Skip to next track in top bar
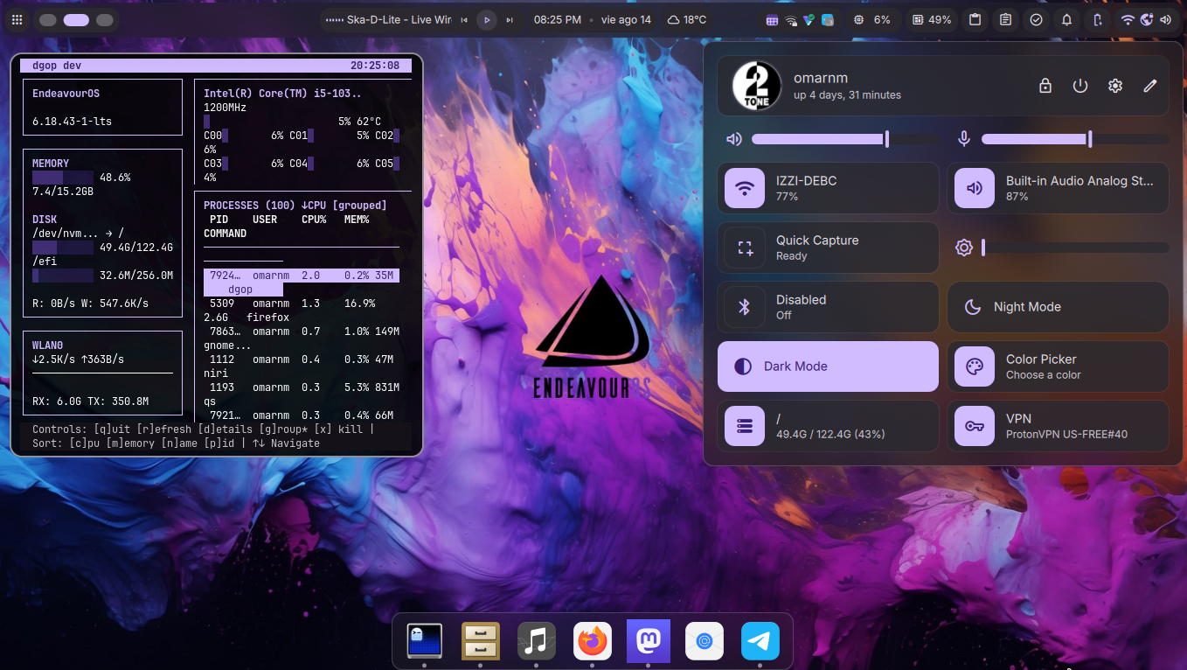Viewport: 1187px width, 670px height. (510, 19)
